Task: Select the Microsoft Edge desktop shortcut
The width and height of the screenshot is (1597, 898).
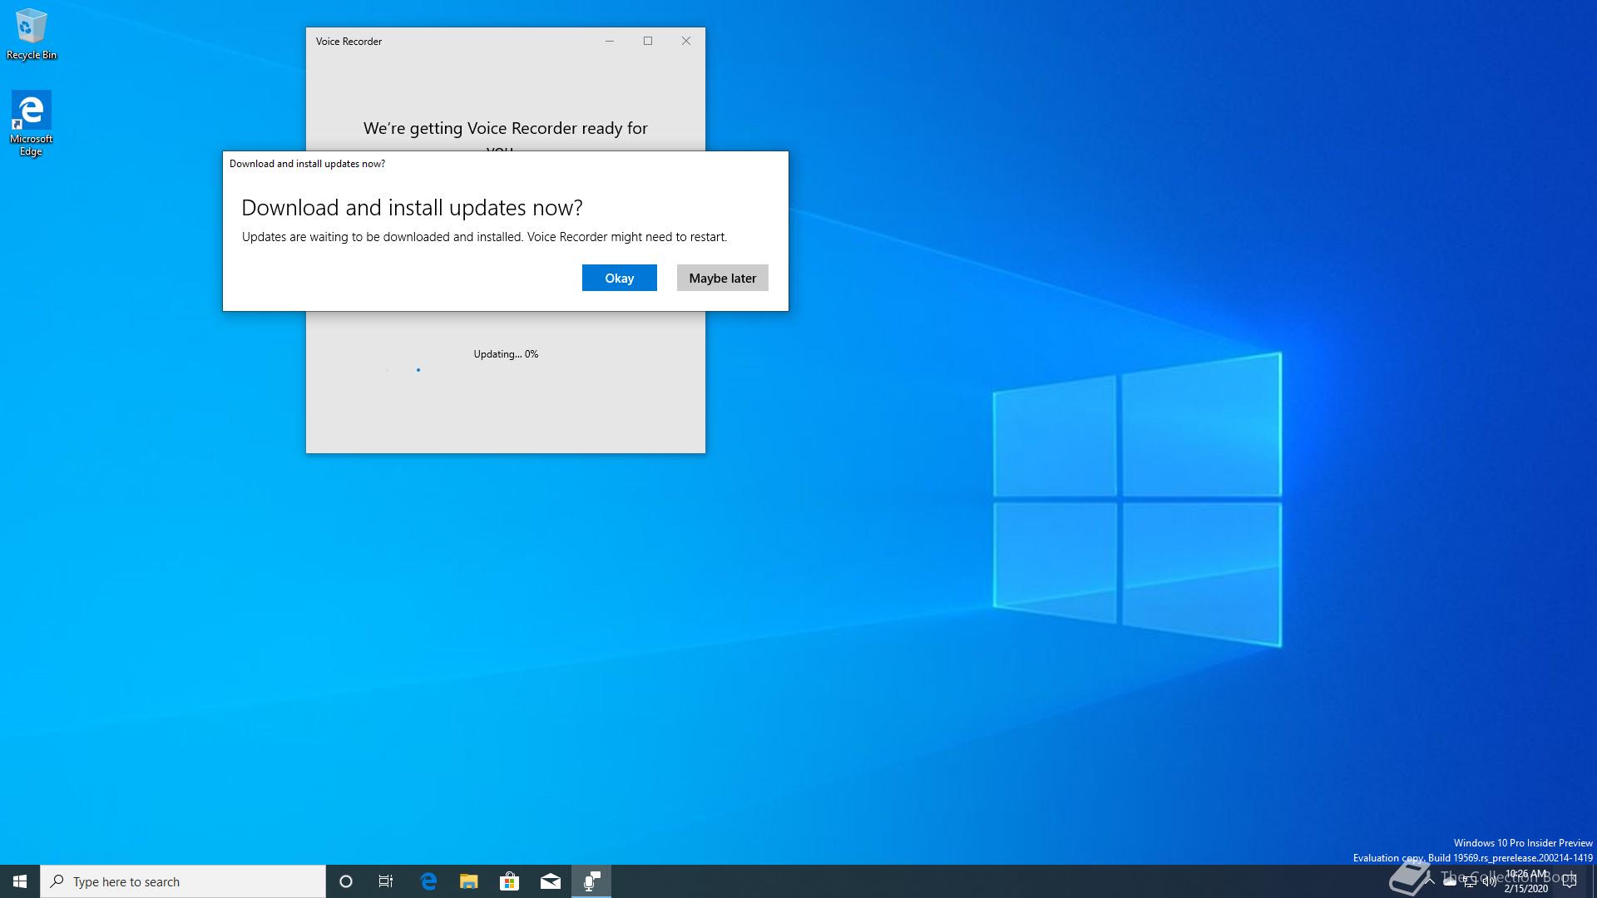Action: point(31,123)
